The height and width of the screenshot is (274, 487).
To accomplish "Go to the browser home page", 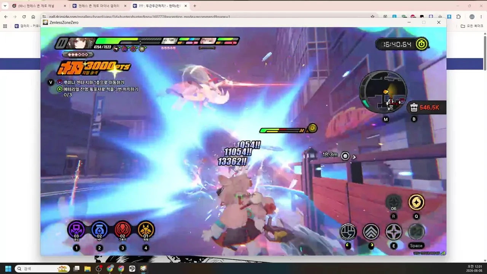I will click(33, 17).
